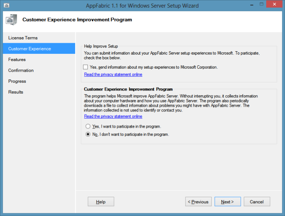The width and height of the screenshot is (285, 216).
Task: Click the server setup icon in header
Action: pos(12,20)
